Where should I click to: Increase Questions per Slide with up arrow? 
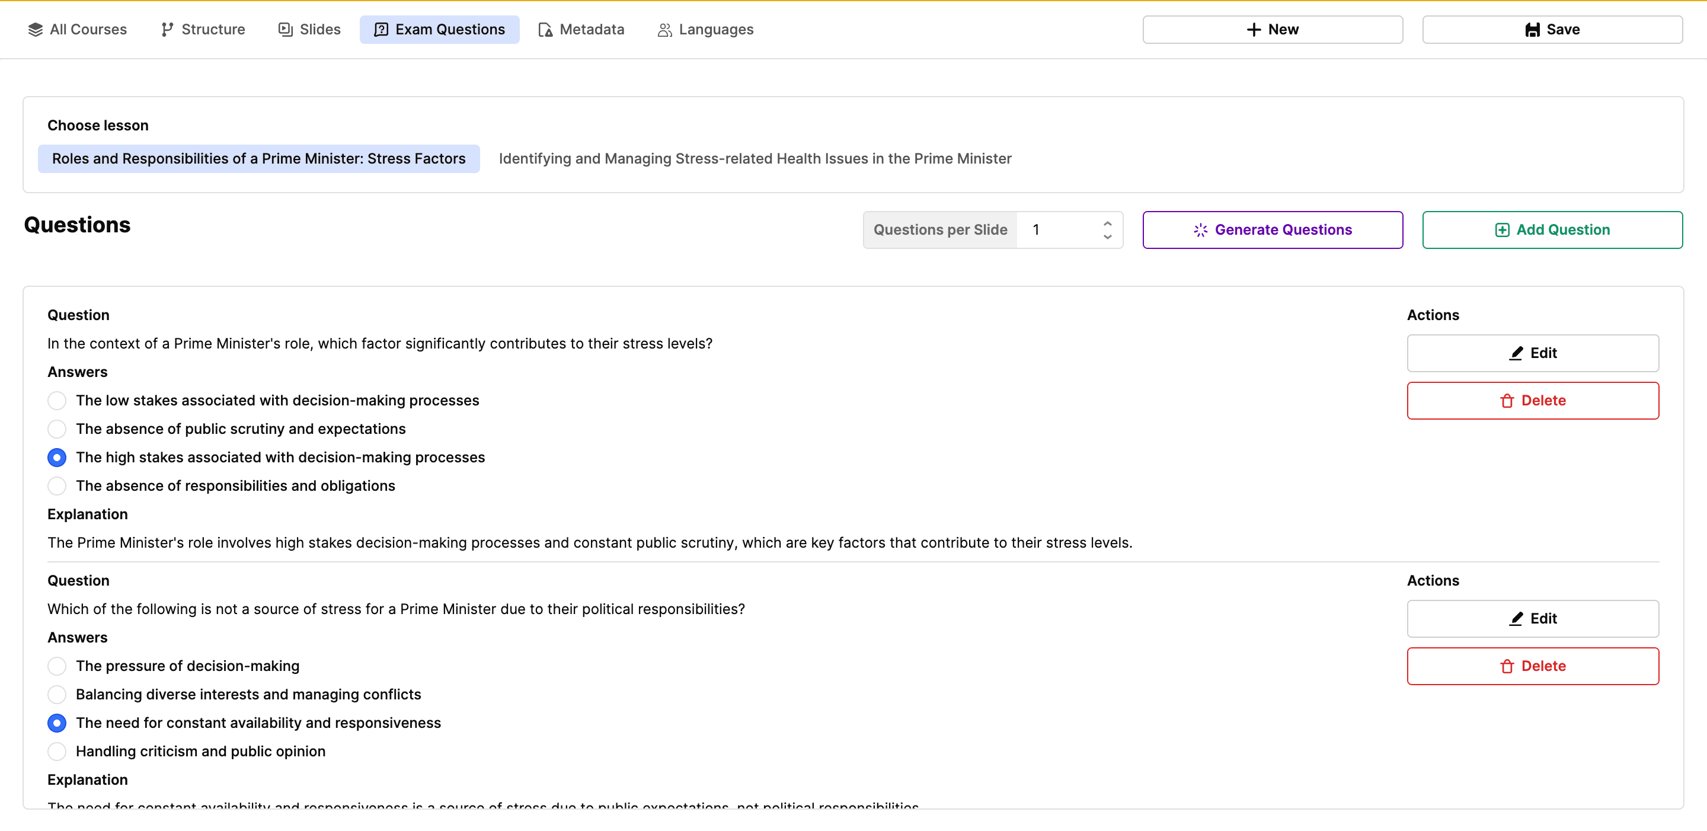(x=1107, y=223)
